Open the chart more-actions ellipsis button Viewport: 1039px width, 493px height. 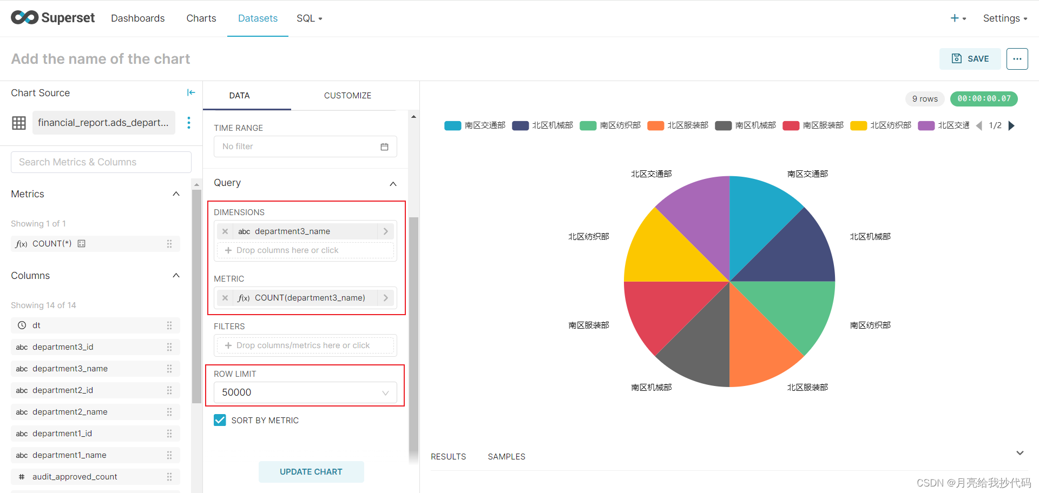click(1017, 59)
